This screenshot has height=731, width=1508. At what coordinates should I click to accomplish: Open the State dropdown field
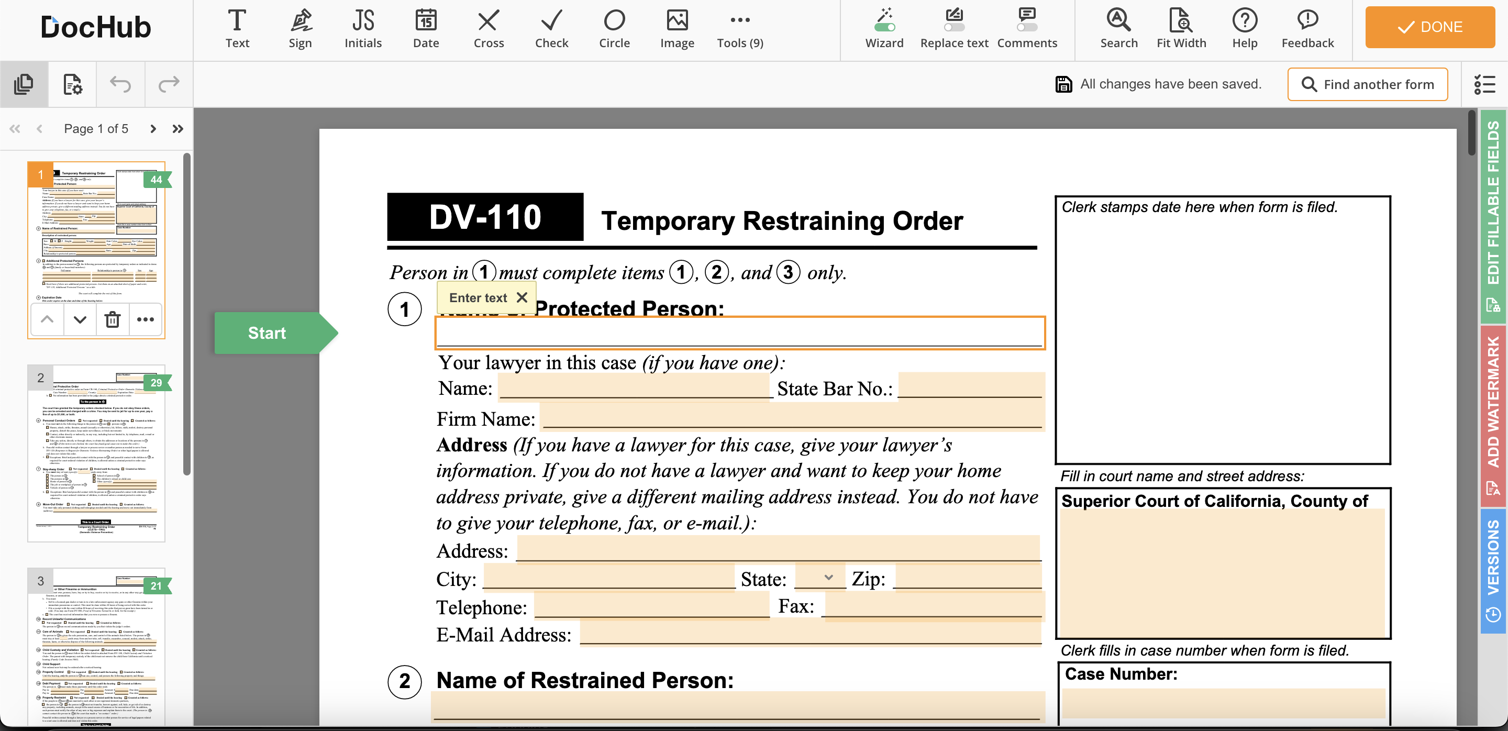click(820, 577)
